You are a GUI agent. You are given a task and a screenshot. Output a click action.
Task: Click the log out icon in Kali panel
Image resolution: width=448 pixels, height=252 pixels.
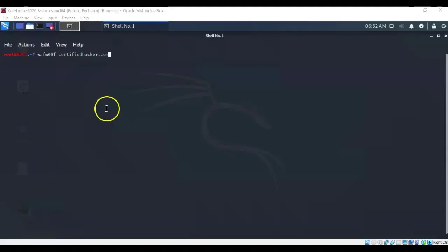tap(444, 26)
